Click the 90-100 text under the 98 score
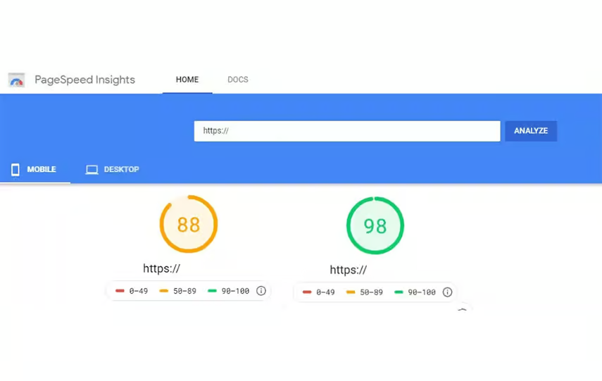602x381 pixels. 422,292
